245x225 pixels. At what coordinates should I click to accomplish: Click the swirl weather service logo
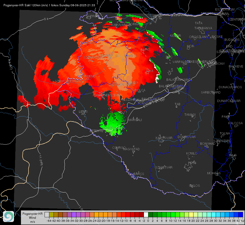(x=9, y=216)
